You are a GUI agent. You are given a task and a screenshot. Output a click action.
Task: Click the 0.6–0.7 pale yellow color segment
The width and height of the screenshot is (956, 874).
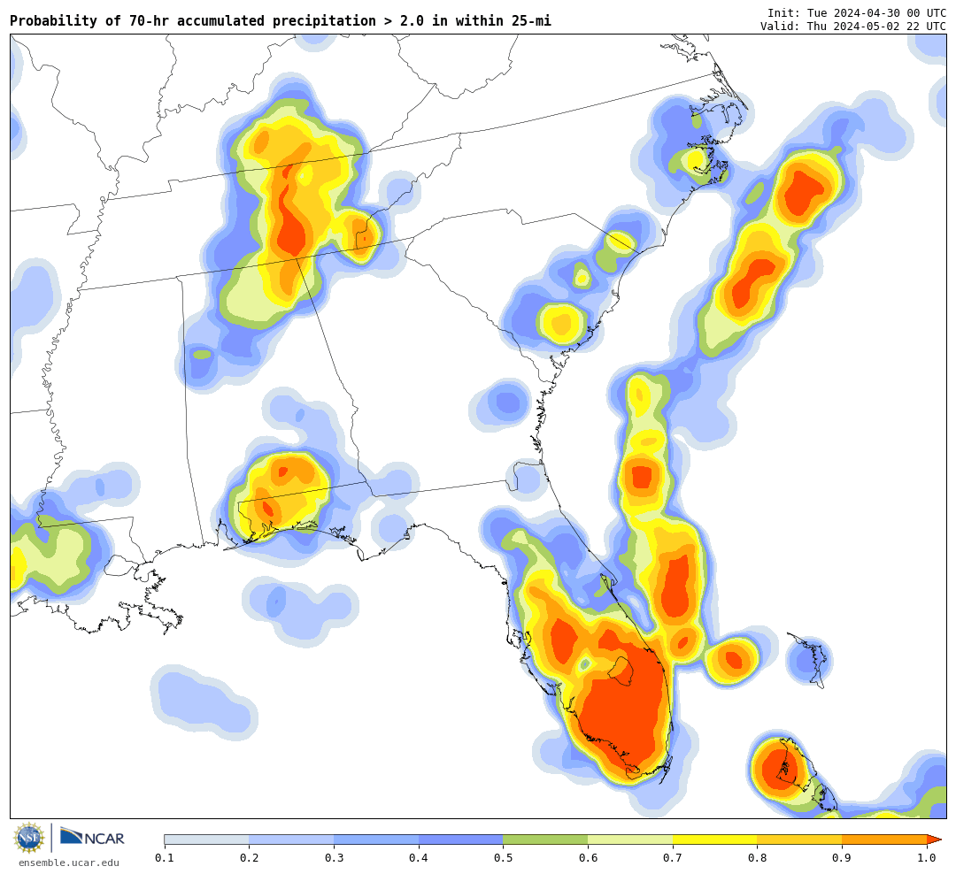point(630,839)
